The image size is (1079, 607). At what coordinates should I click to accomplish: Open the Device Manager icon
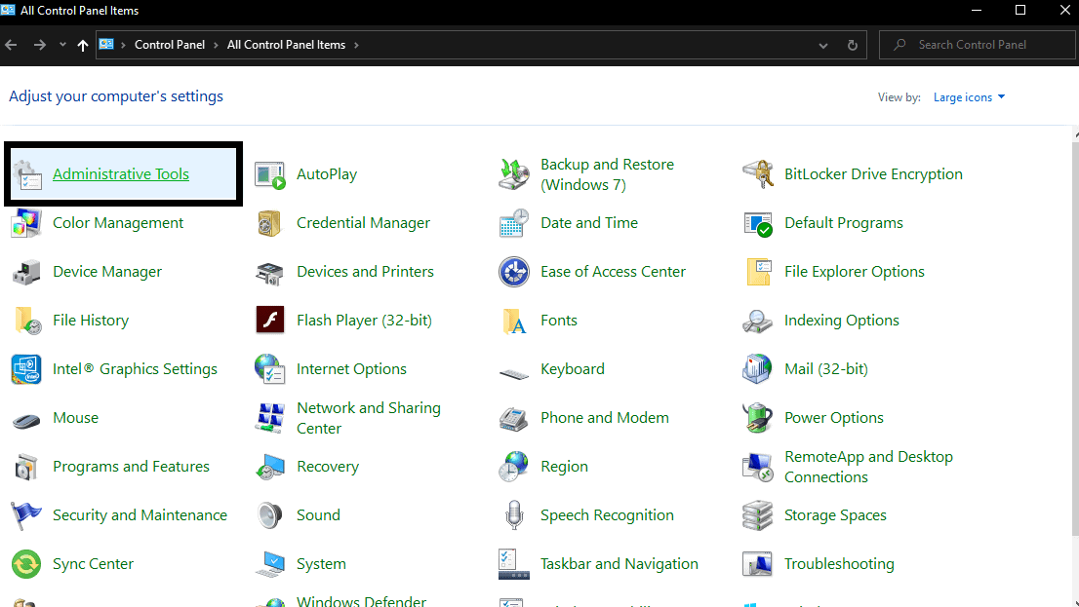point(26,272)
